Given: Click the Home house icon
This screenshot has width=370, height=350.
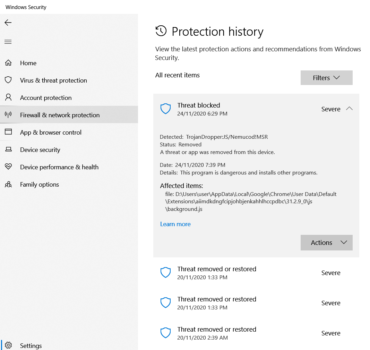Looking at the screenshot, I should pyautogui.click(x=8, y=63).
